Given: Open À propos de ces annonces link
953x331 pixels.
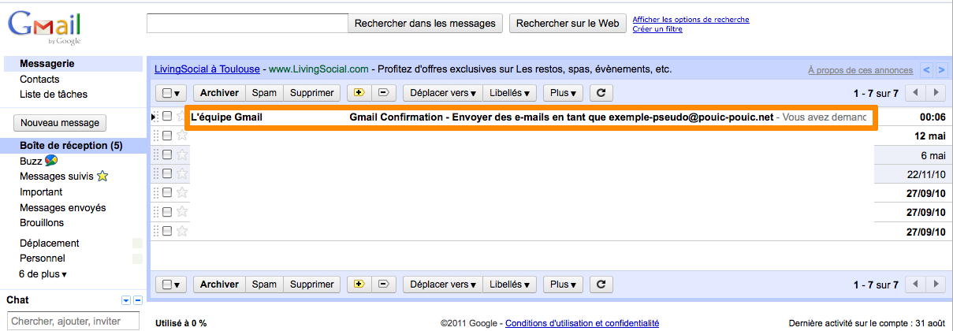Looking at the screenshot, I should click(861, 70).
